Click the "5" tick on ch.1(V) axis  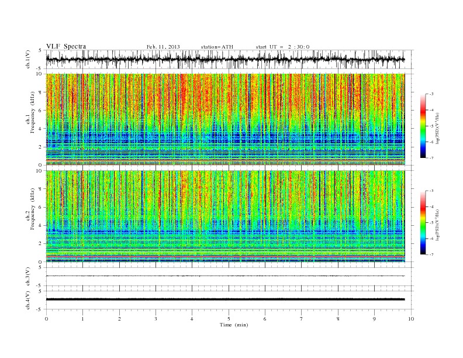click(x=40, y=50)
